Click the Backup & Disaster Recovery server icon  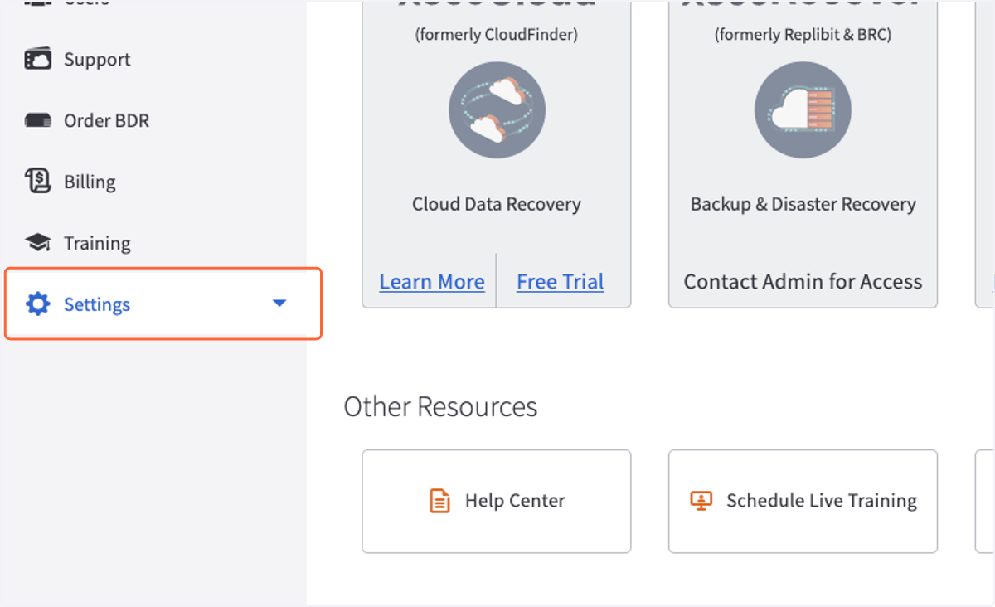[803, 110]
